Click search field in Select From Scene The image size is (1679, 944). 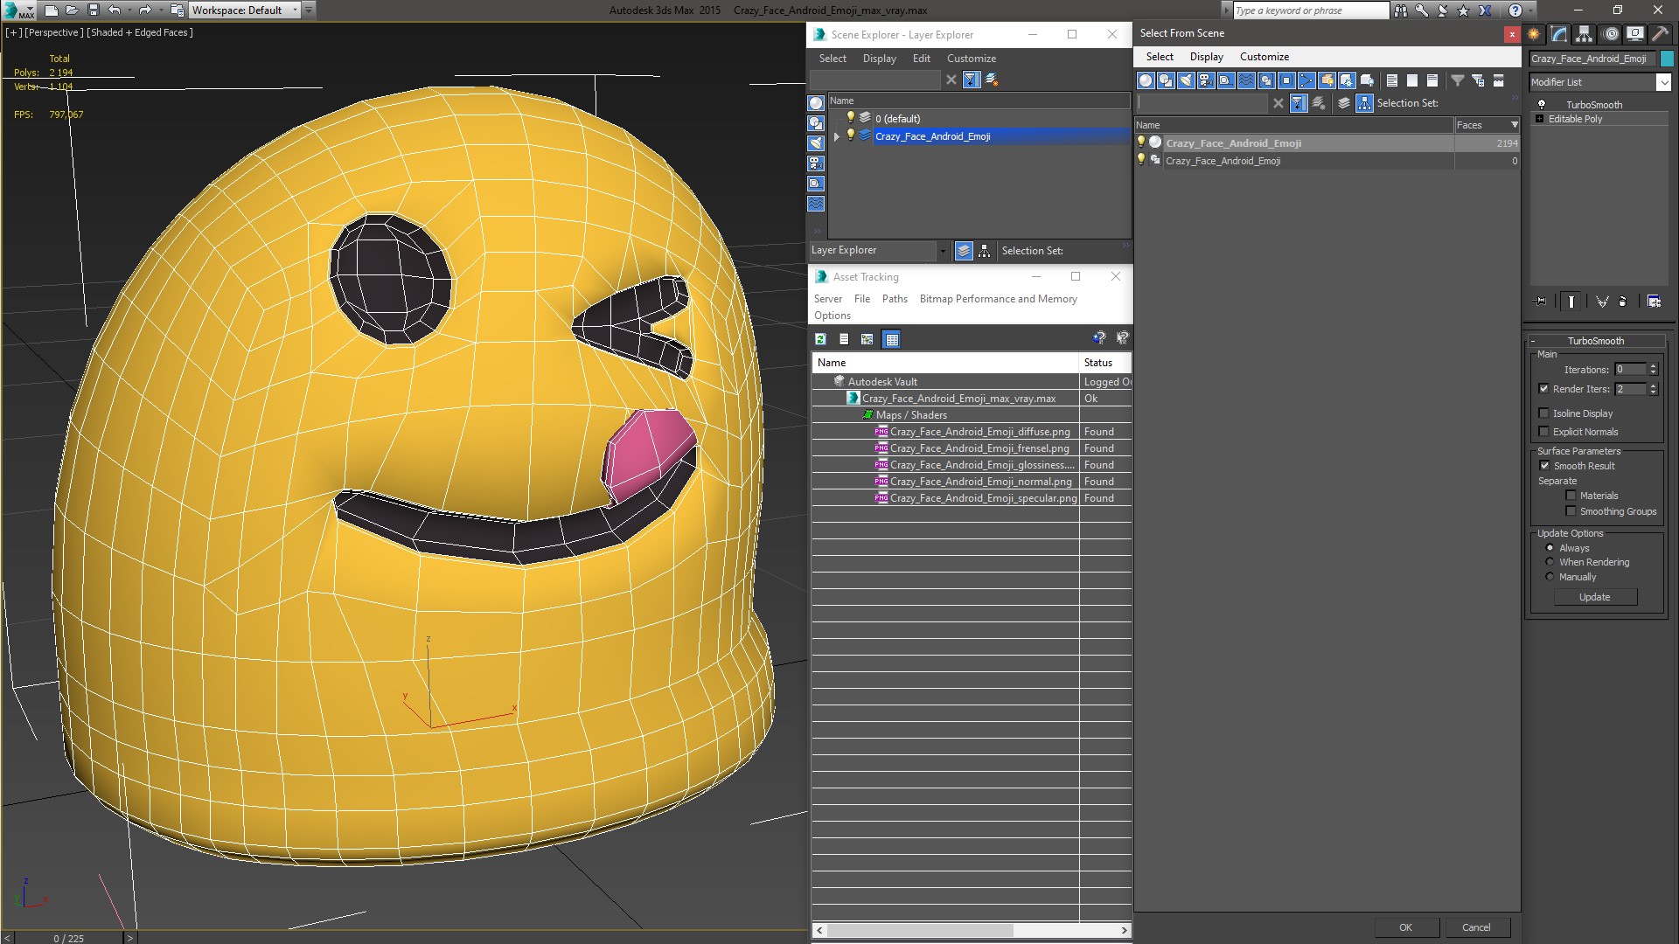pyautogui.click(x=1202, y=103)
